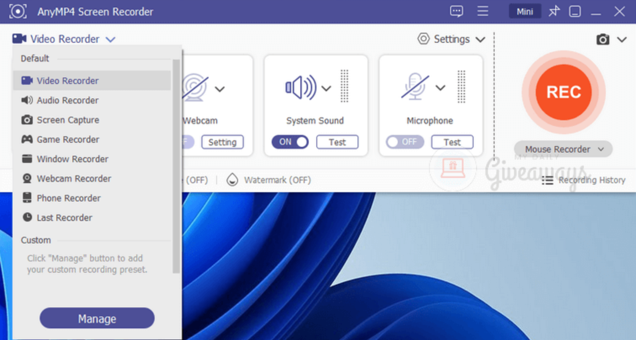Image resolution: width=636 pixels, height=340 pixels.
Task: Select Phone Recorder from the list
Action: (69, 198)
